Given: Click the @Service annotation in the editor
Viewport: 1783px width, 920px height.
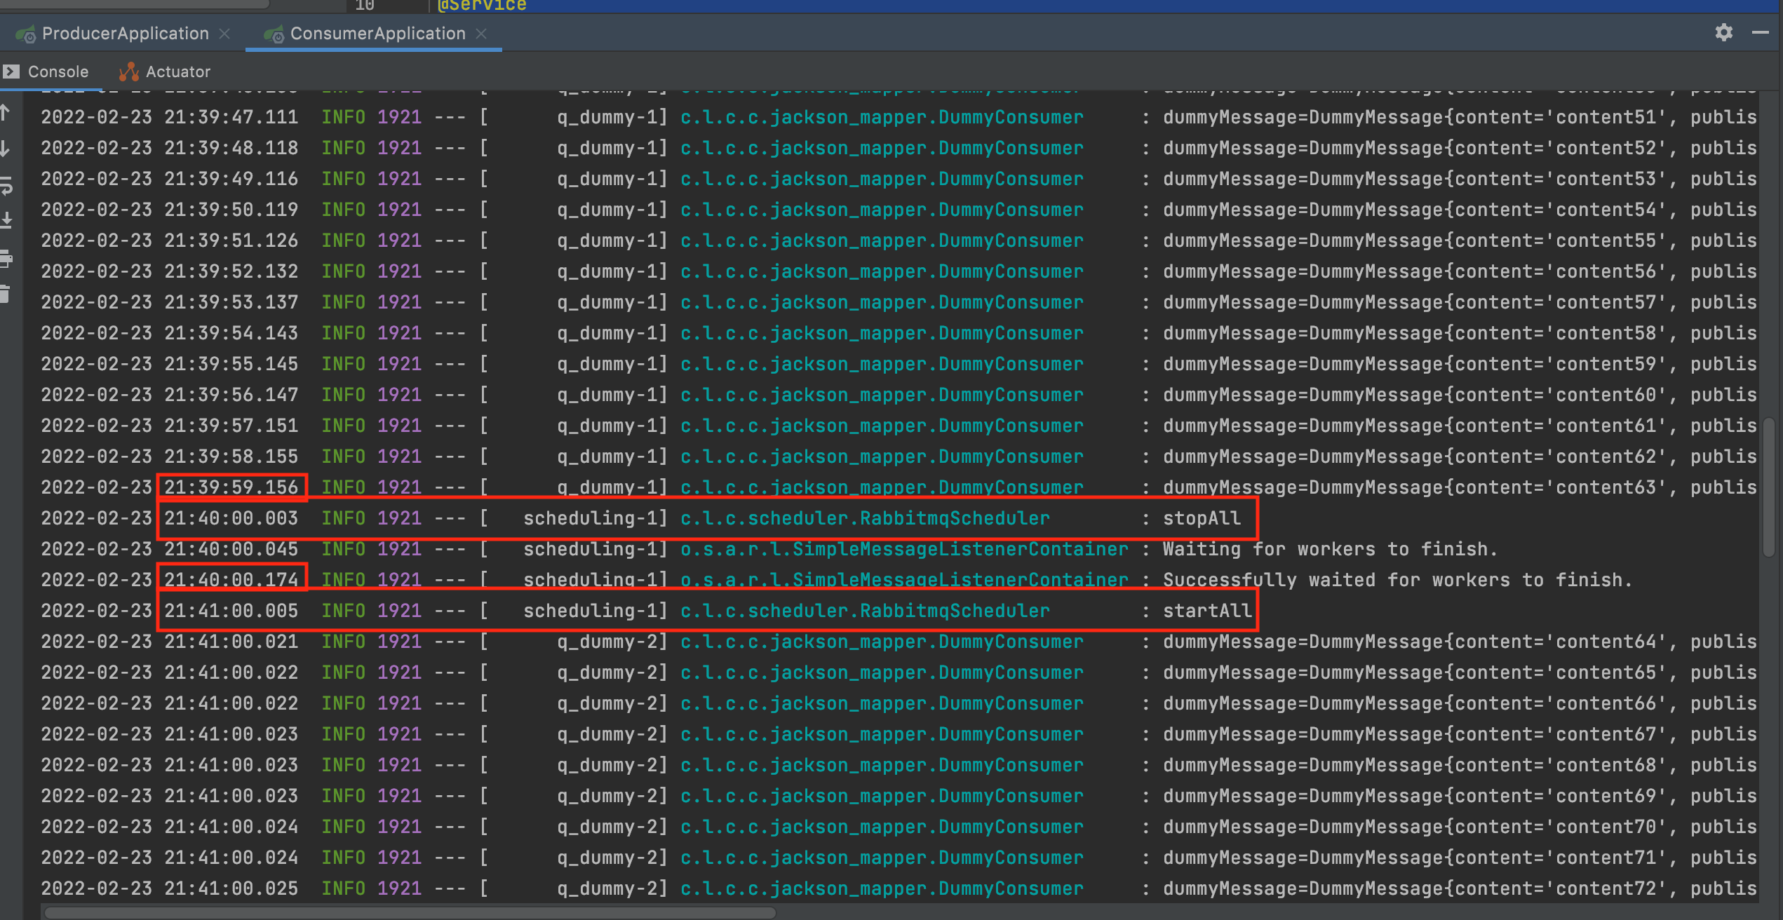Looking at the screenshot, I should tap(482, 6).
